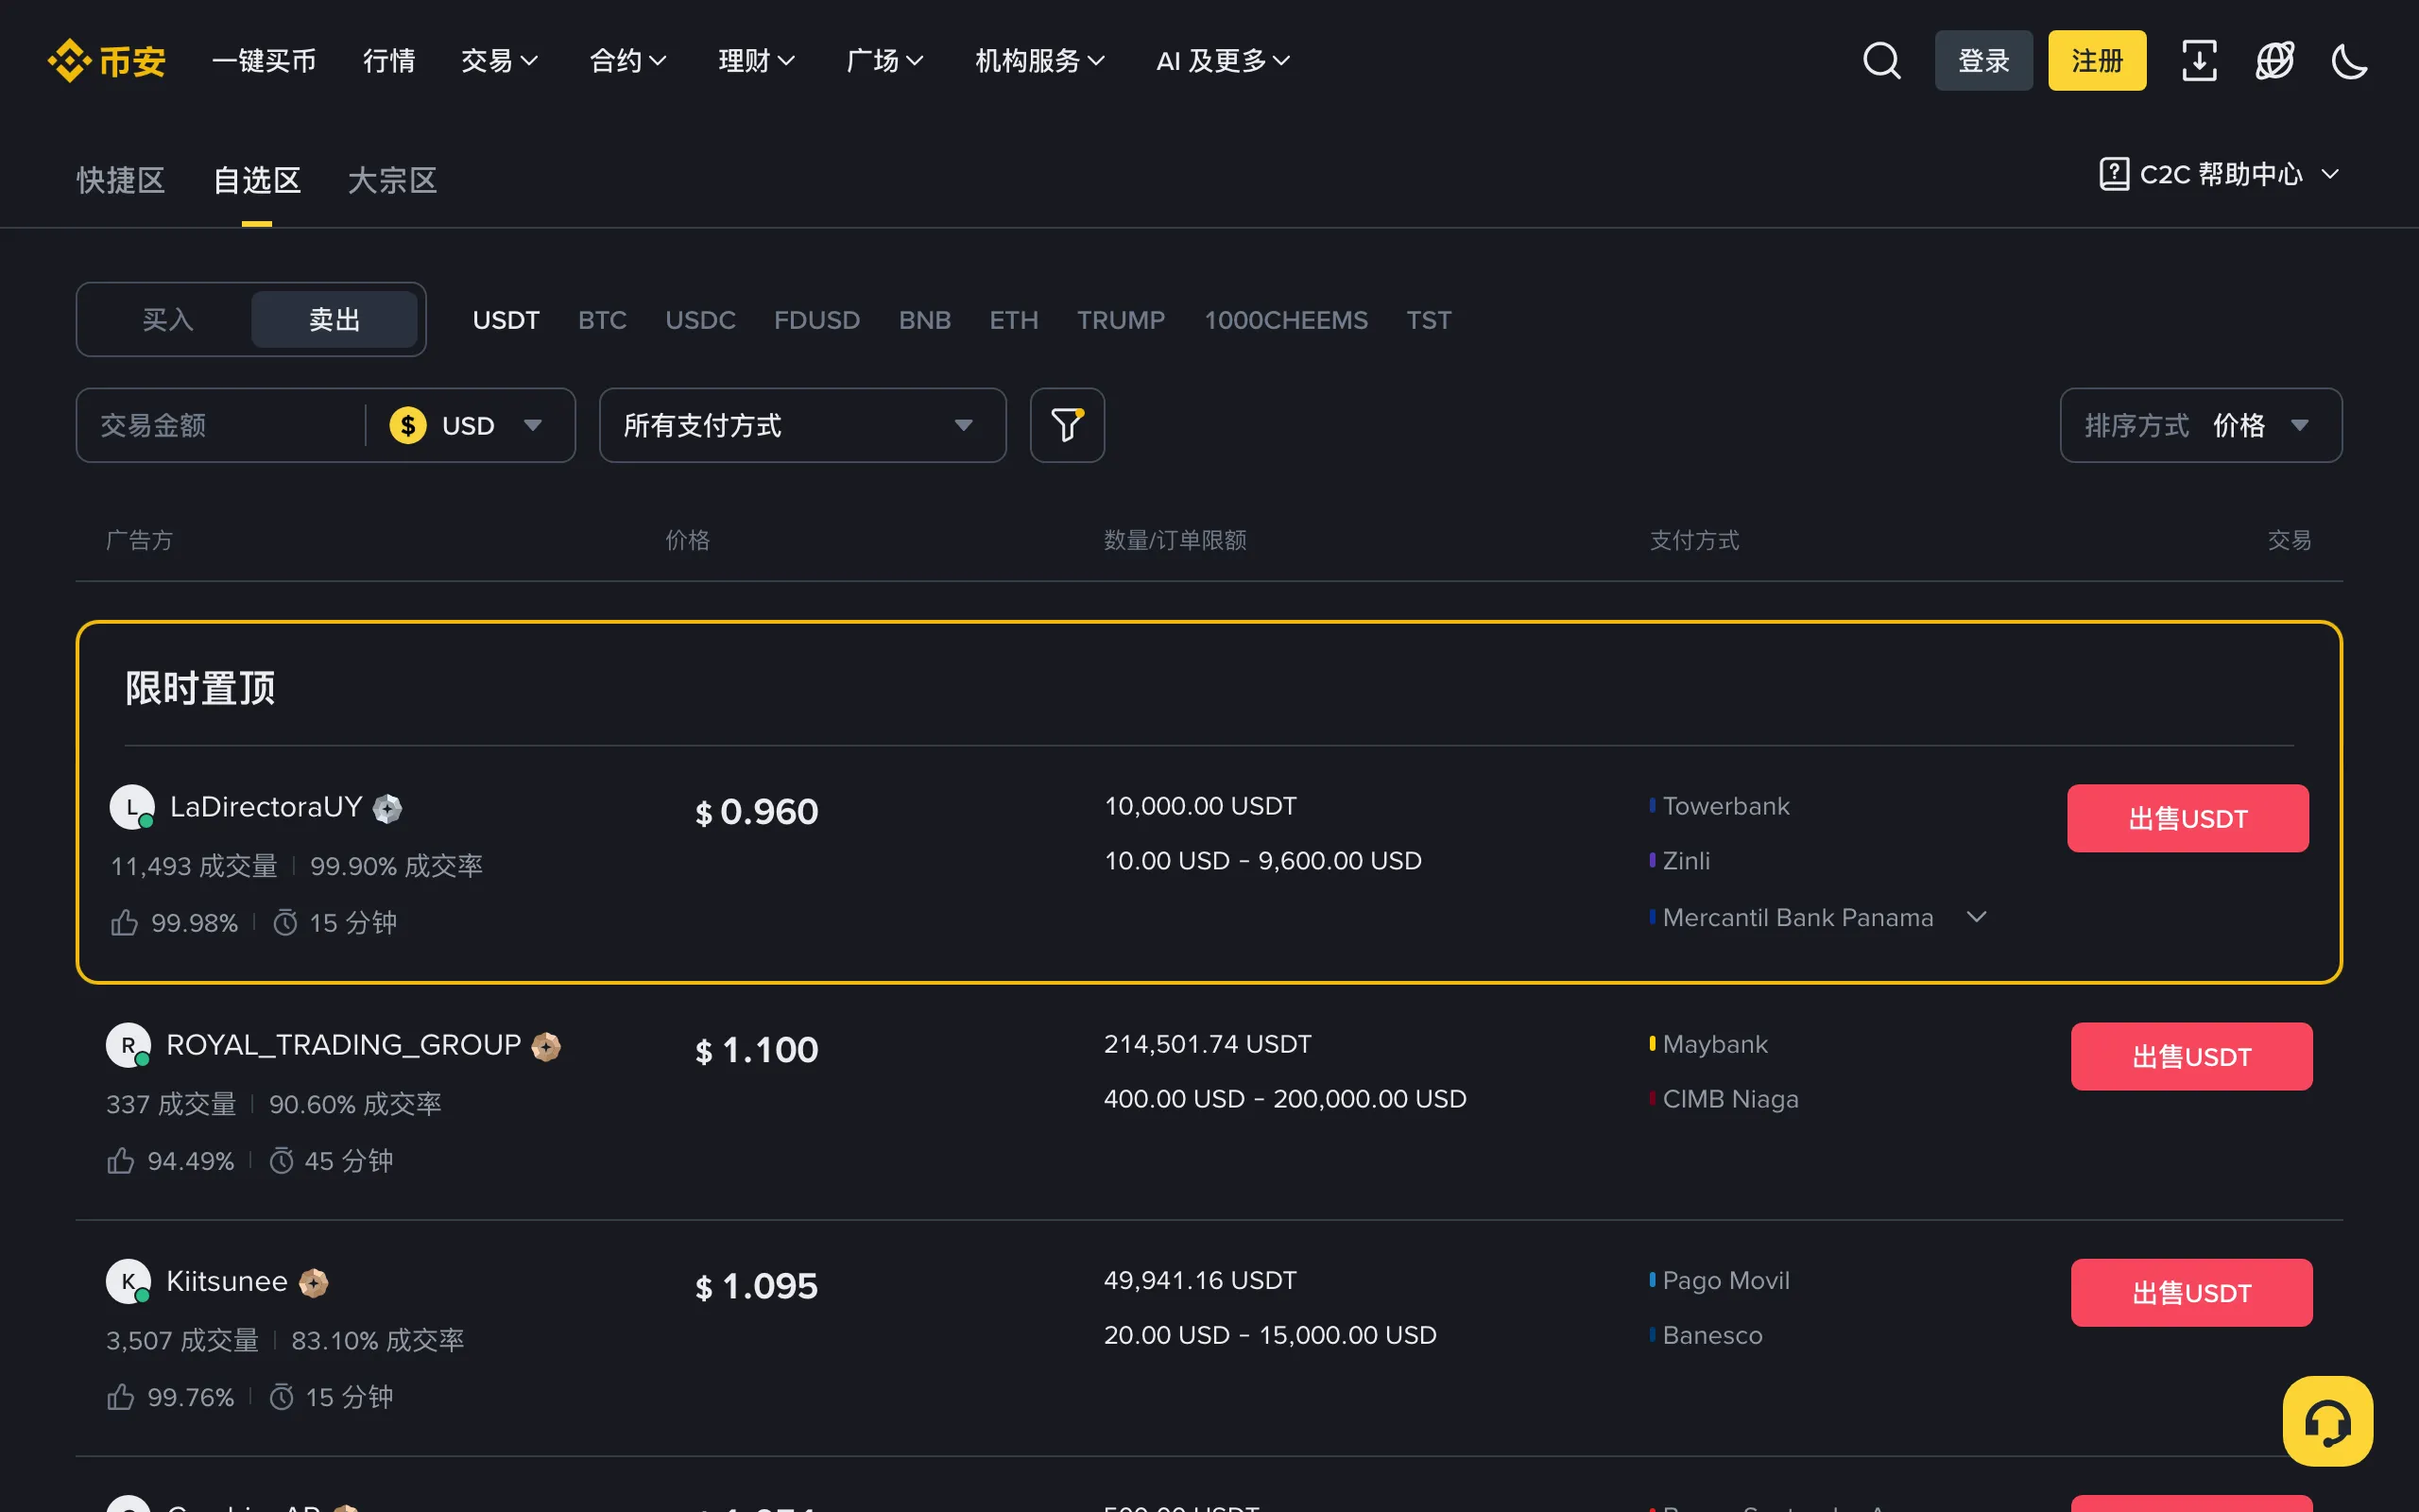This screenshot has width=2419, height=1512.
Task: Open the 大宗区 tab
Action: (392, 180)
